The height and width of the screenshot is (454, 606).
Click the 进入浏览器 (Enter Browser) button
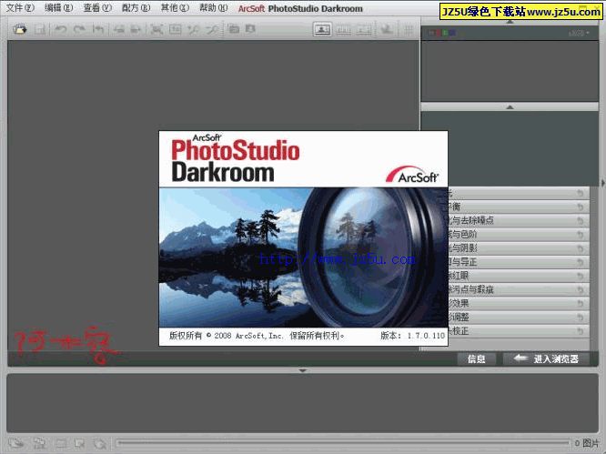[547, 359]
